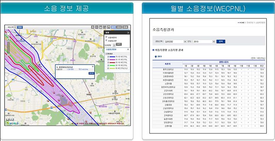This screenshot has width=275, height=141.
Task: Click the 12월 column header
Action: click(x=255, y=66)
